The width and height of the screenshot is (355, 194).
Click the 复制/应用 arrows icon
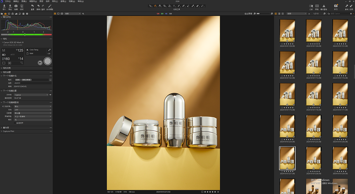coord(349,6)
